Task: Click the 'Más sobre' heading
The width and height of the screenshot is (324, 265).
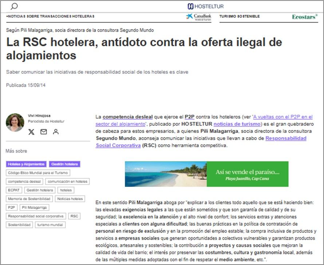Action: pos(16,151)
